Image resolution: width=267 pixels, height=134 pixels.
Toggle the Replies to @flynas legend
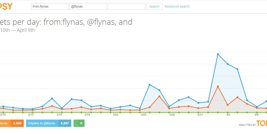pos(49,123)
